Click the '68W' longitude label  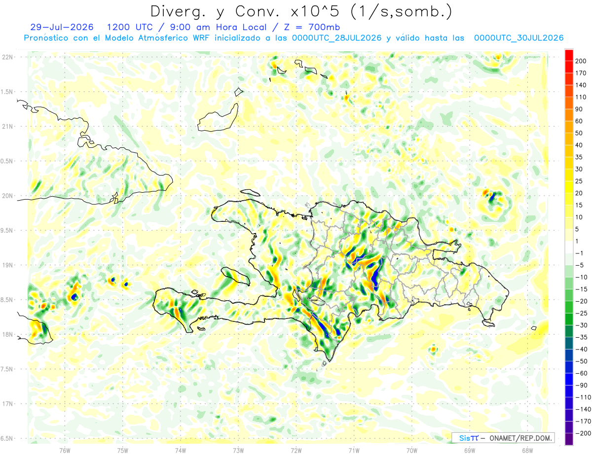pos(527,450)
